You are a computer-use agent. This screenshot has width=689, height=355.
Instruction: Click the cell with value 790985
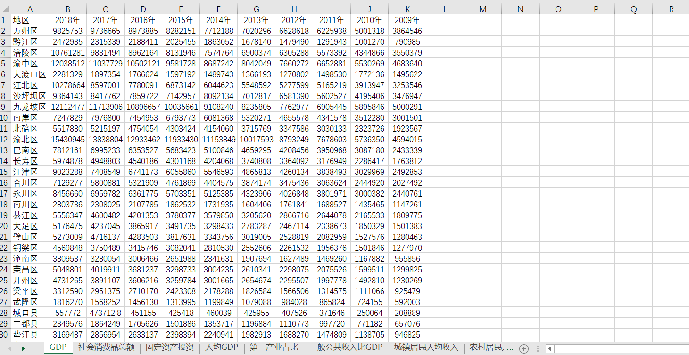pyautogui.click(x=407, y=42)
